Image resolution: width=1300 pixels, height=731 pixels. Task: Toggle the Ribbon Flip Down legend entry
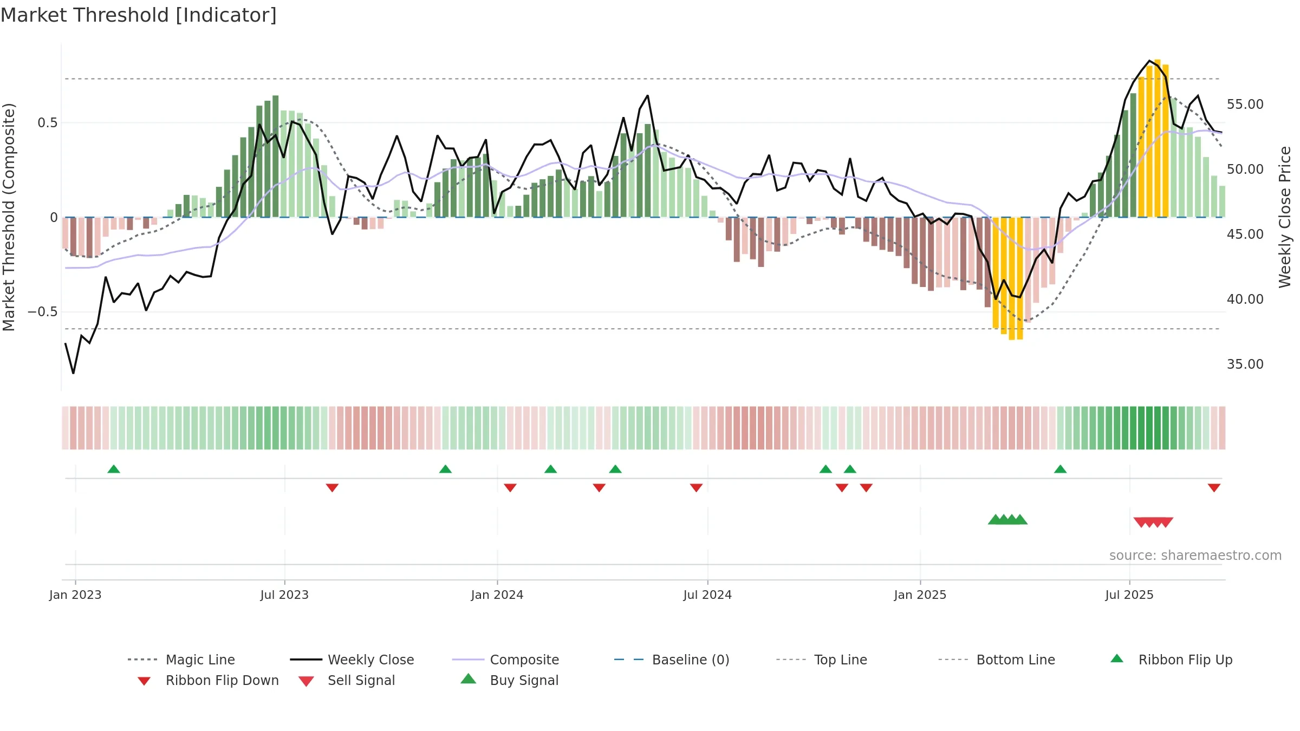[207, 680]
